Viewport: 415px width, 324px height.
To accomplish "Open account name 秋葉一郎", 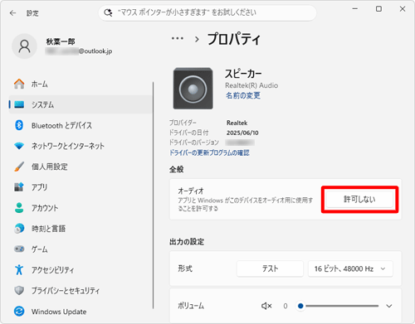I will [61, 41].
